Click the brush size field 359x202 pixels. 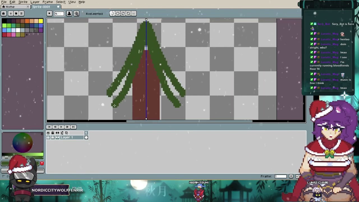[59, 13]
